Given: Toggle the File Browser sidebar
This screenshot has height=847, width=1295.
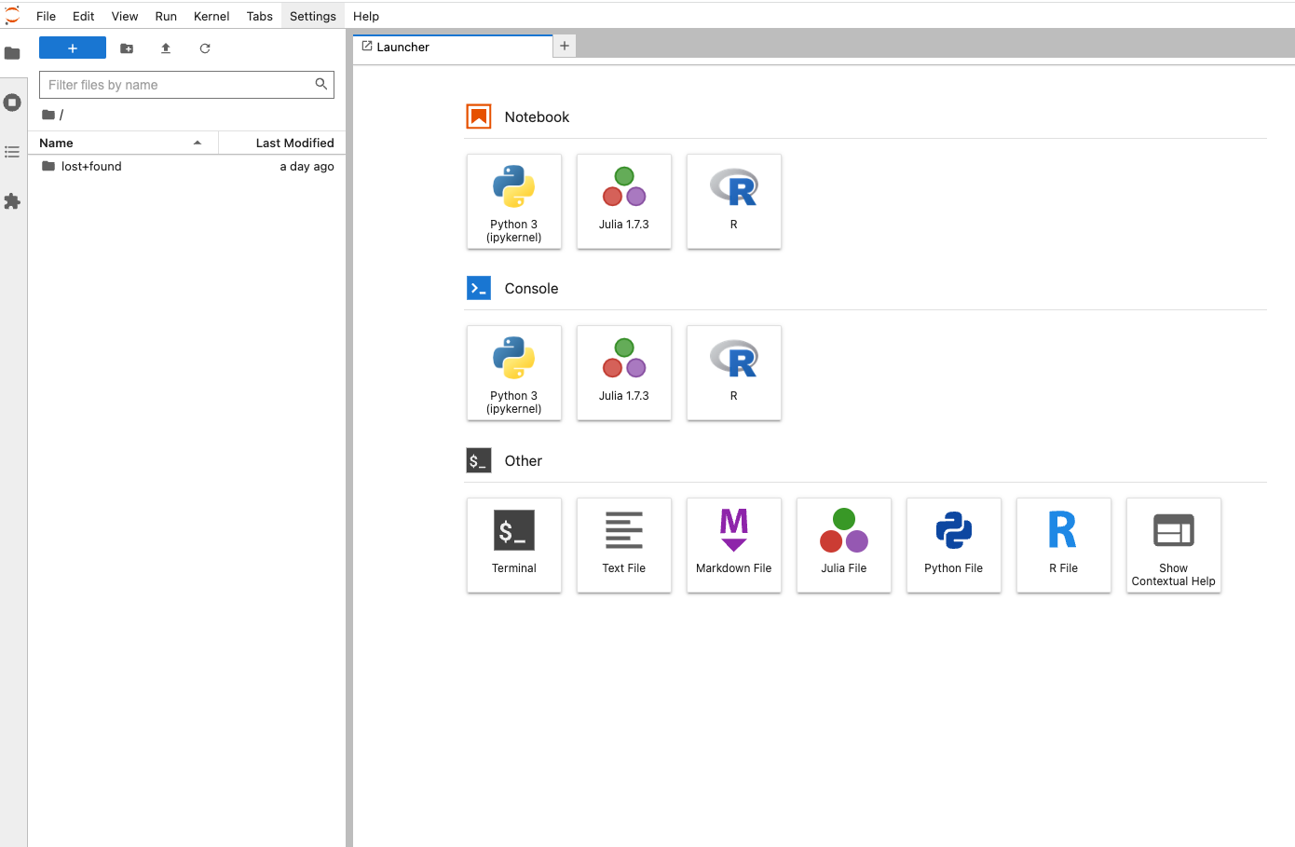Looking at the screenshot, I should pyautogui.click(x=12, y=53).
